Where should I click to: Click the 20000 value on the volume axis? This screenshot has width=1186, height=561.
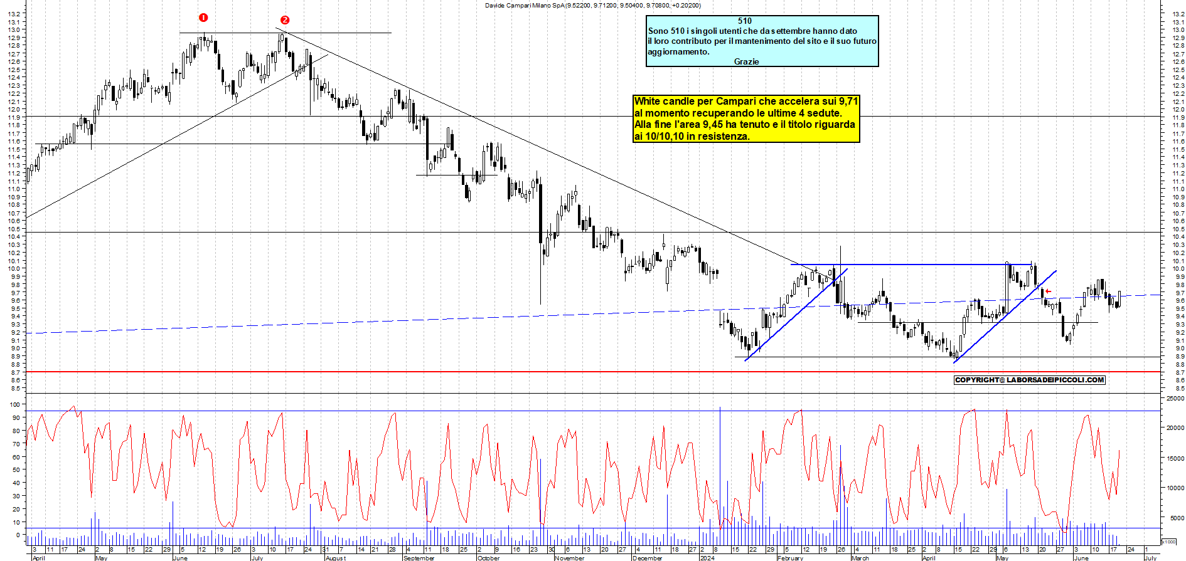1175,428
